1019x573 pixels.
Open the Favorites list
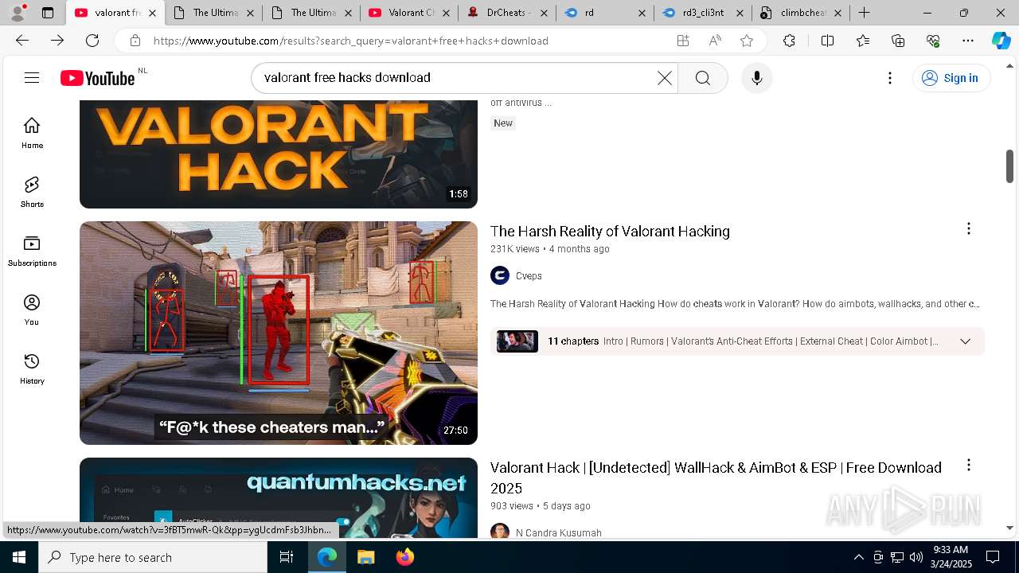[x=863, y=41]
